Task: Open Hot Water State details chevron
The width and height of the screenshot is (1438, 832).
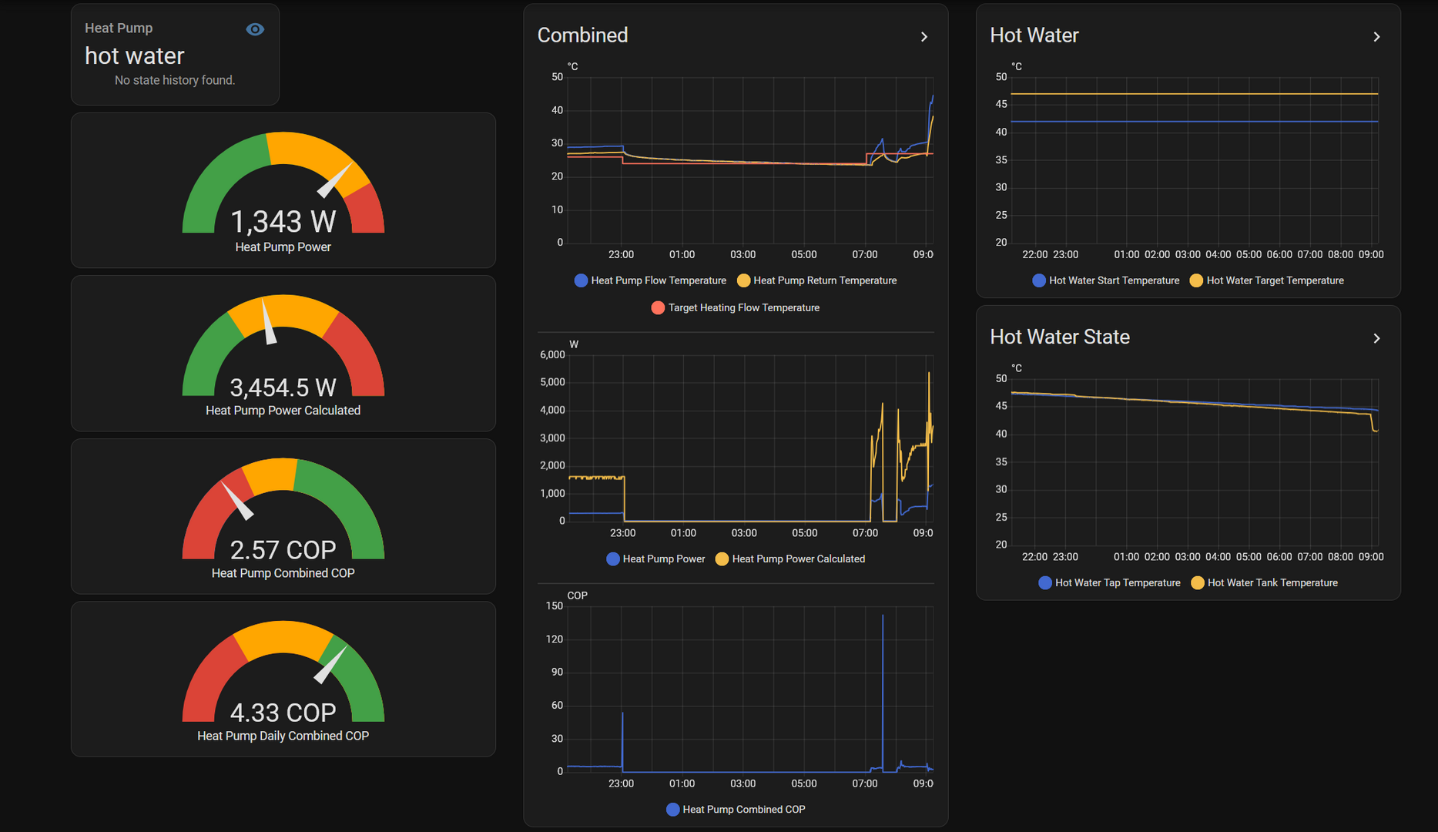Action: click(1376, 338)
